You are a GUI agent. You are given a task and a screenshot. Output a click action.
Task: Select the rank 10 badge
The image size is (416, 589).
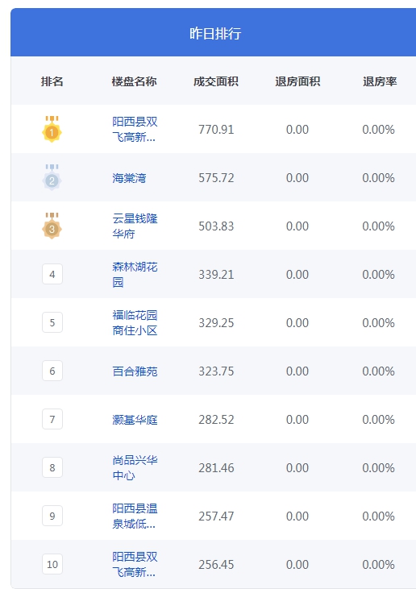click(52, 564)
